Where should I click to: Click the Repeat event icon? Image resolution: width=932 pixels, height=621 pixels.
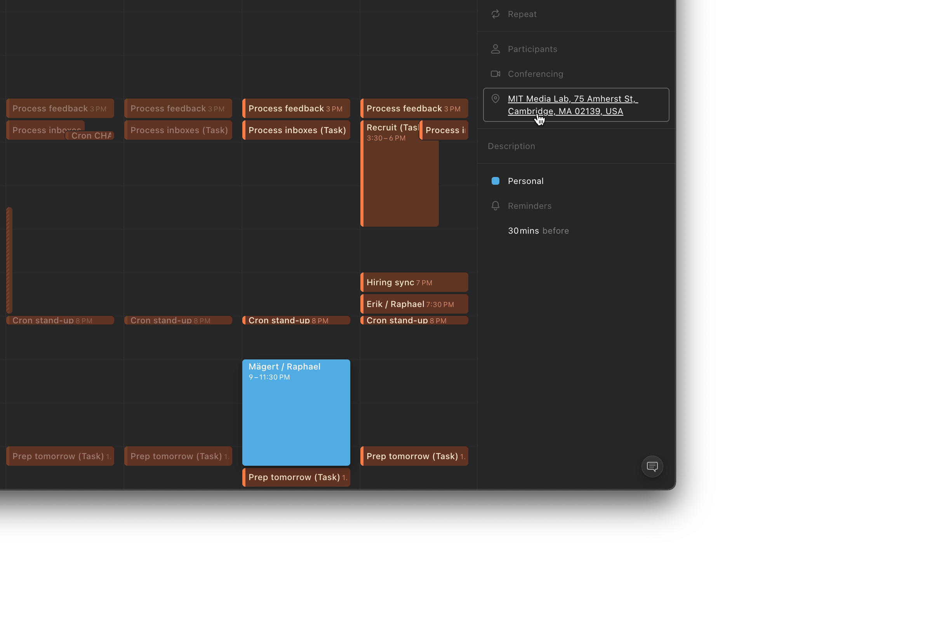pos(496,14)
